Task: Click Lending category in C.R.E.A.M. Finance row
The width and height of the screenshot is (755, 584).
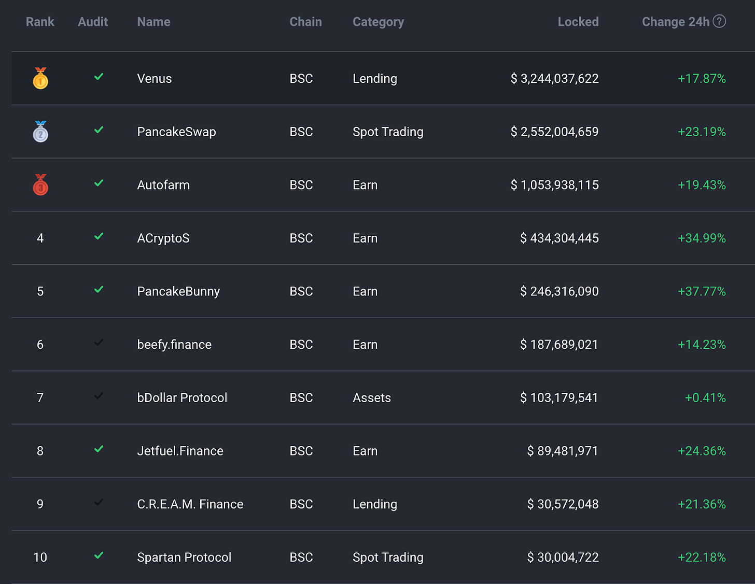Action: coord(375,504)
